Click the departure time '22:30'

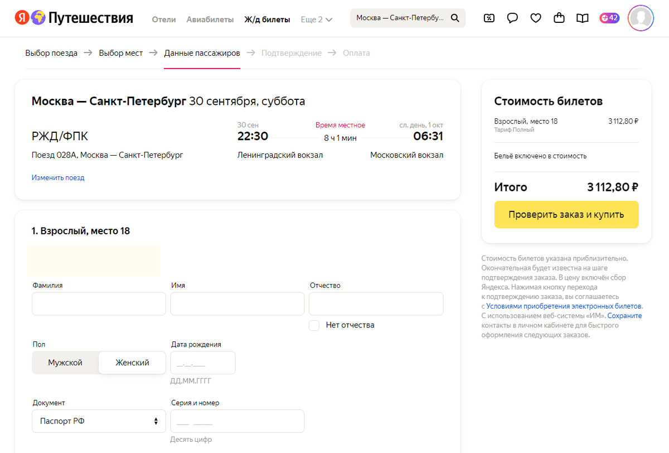253,137
